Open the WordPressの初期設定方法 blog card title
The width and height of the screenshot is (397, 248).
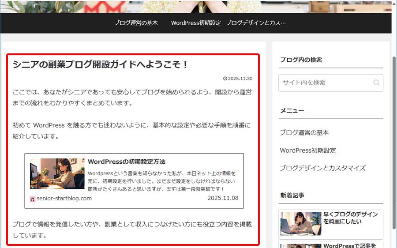[126, 162]
